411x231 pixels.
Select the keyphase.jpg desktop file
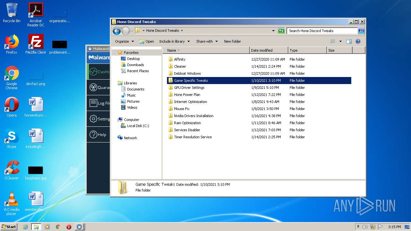pos(36,173)
